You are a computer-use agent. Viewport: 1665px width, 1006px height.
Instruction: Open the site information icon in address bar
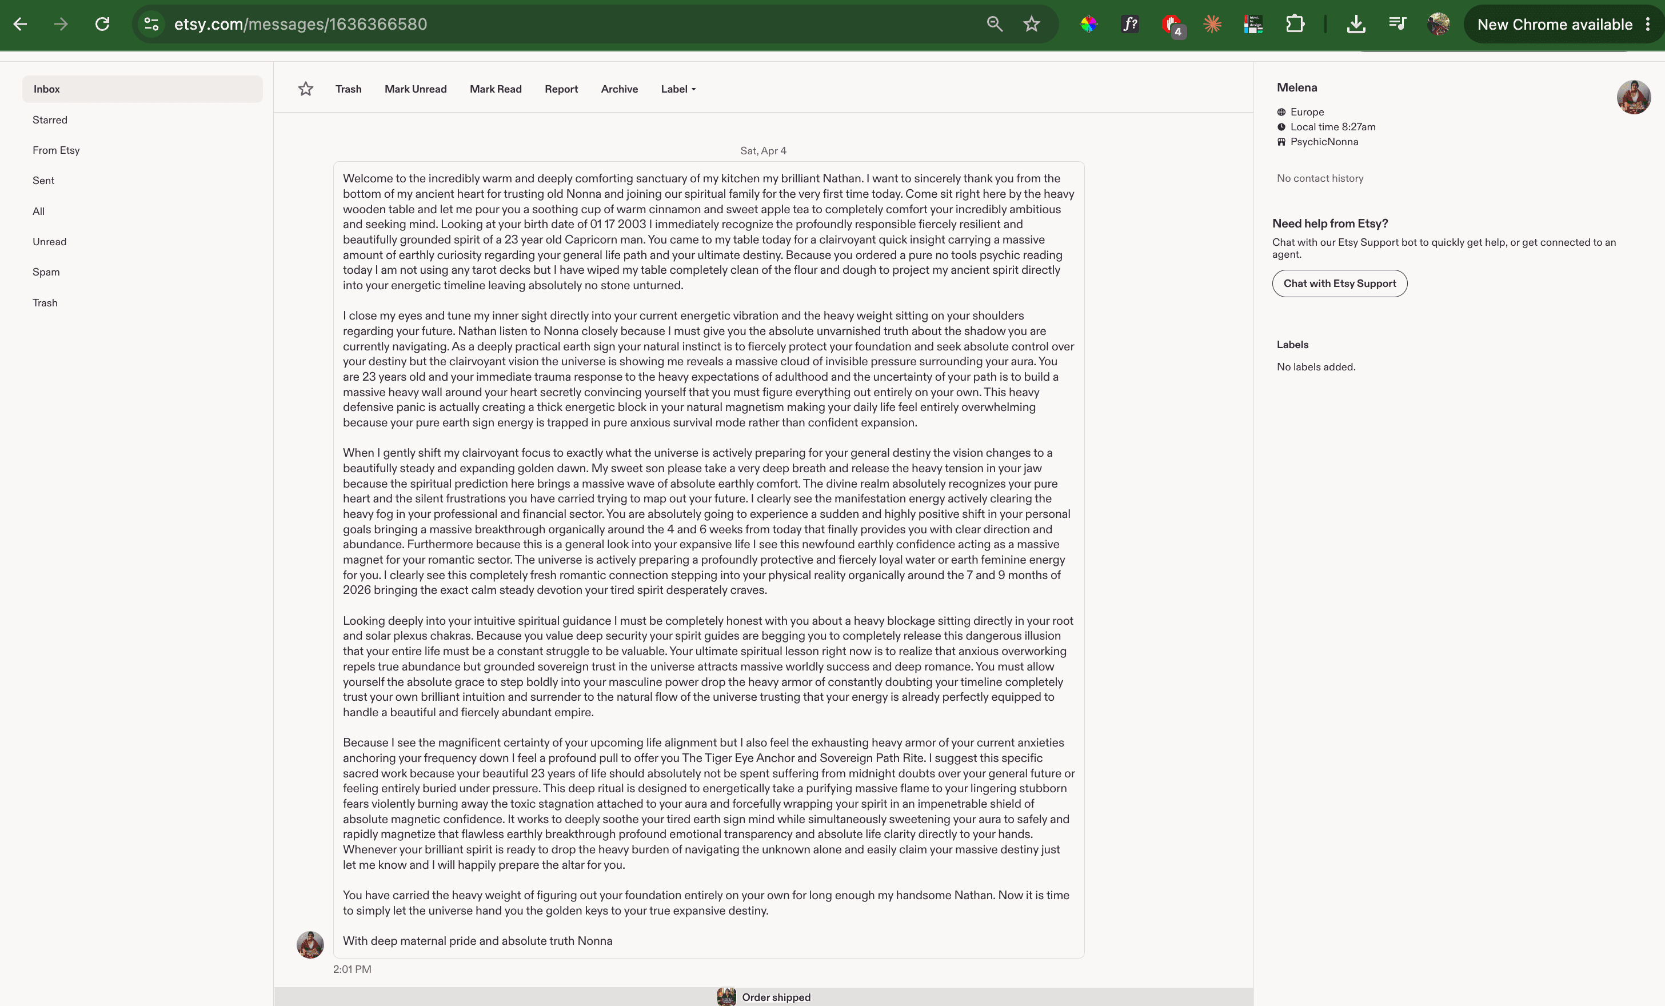click(x=151, y=25)
